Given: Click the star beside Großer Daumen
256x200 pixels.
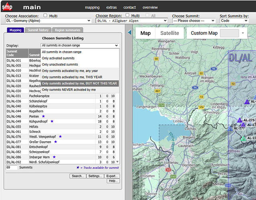Looking at the screenshot, I should [56, 142].
